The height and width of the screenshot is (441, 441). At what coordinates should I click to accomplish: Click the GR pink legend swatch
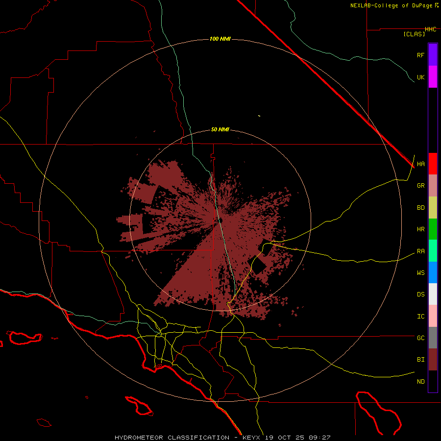433,185
